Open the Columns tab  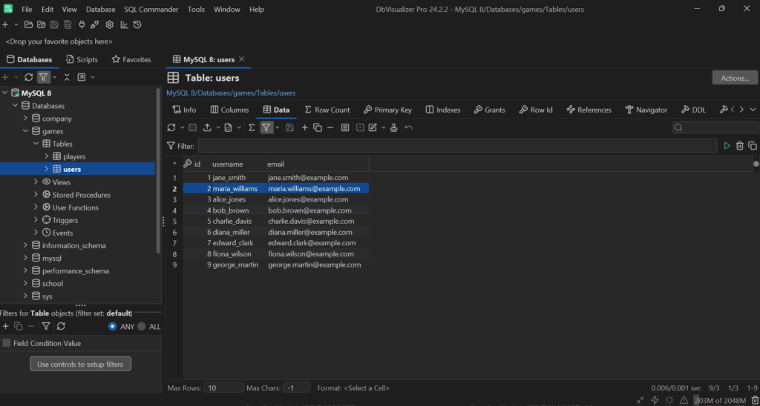(230, 110)
